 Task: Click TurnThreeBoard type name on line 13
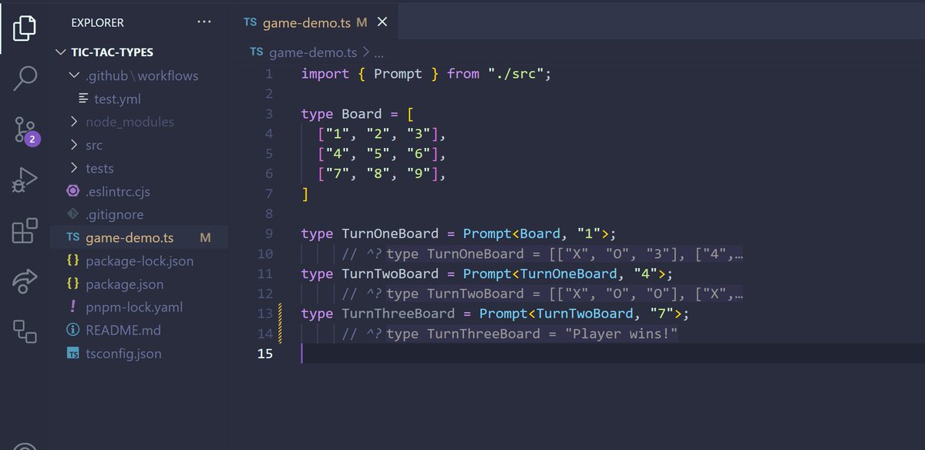pos(398,314)
